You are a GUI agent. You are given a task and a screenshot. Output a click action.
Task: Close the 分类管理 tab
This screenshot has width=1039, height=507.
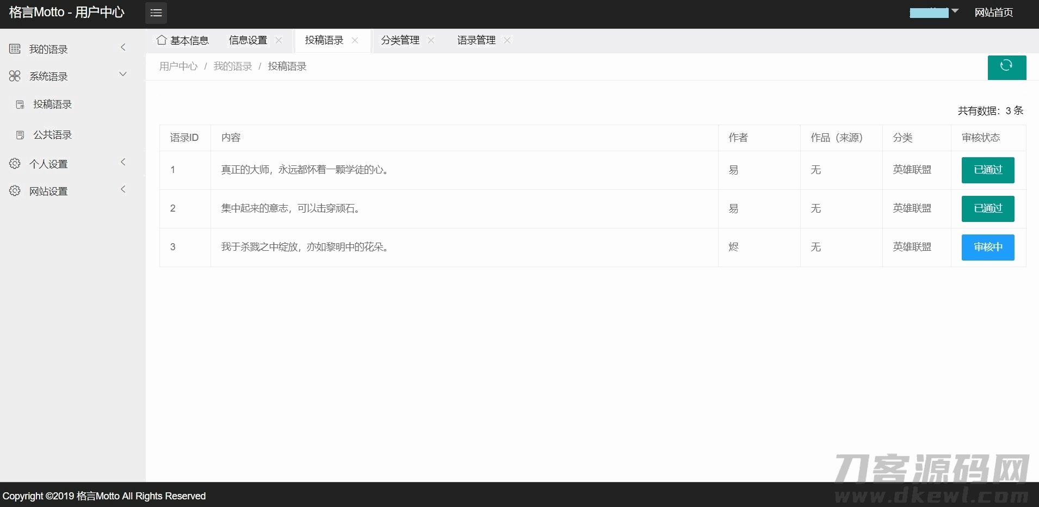[431, 40]
